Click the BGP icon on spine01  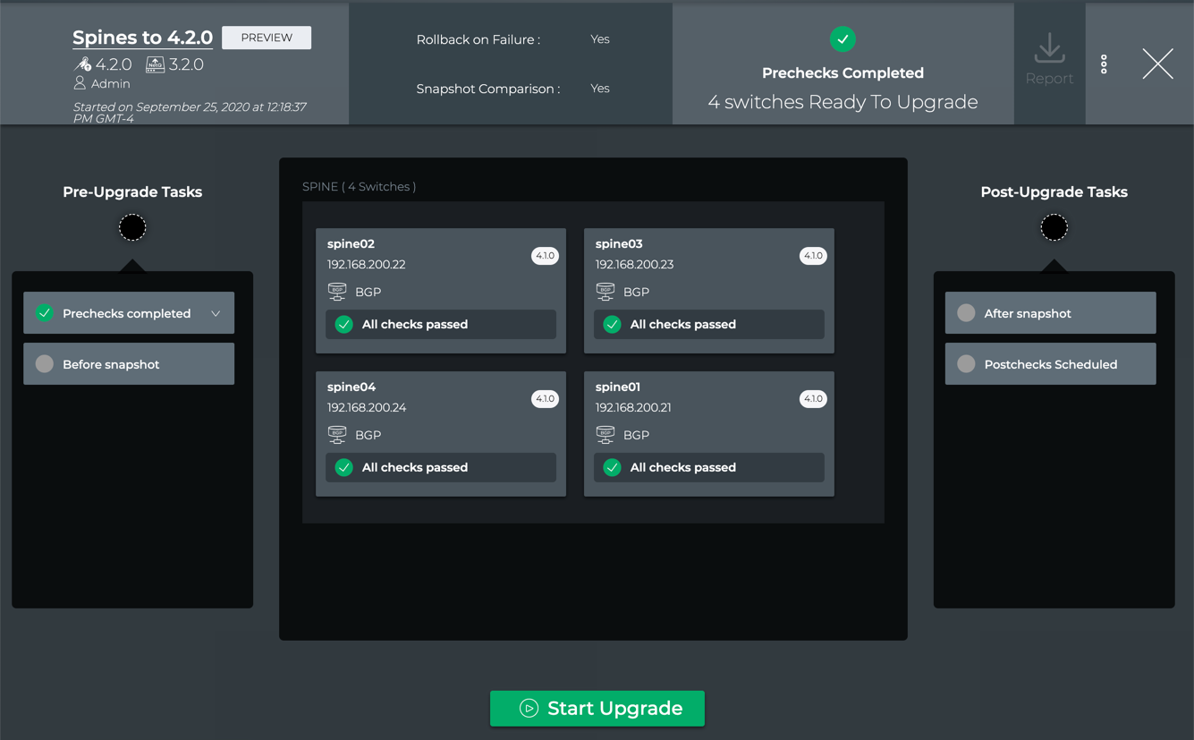[x=605, y=435]
